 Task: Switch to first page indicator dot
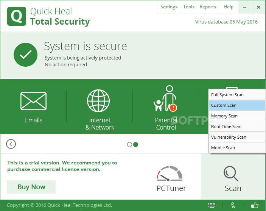click(129, 145)
